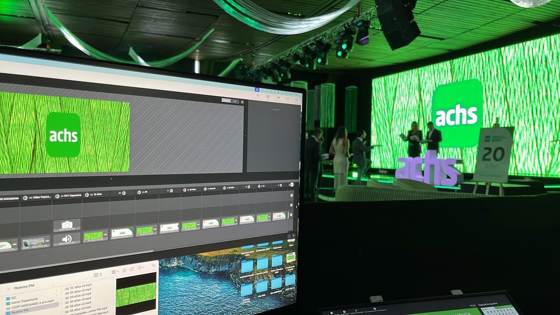Play the 06. Video Trayectoria column
The width and height of the screenshot is (560, 315).
26,198
